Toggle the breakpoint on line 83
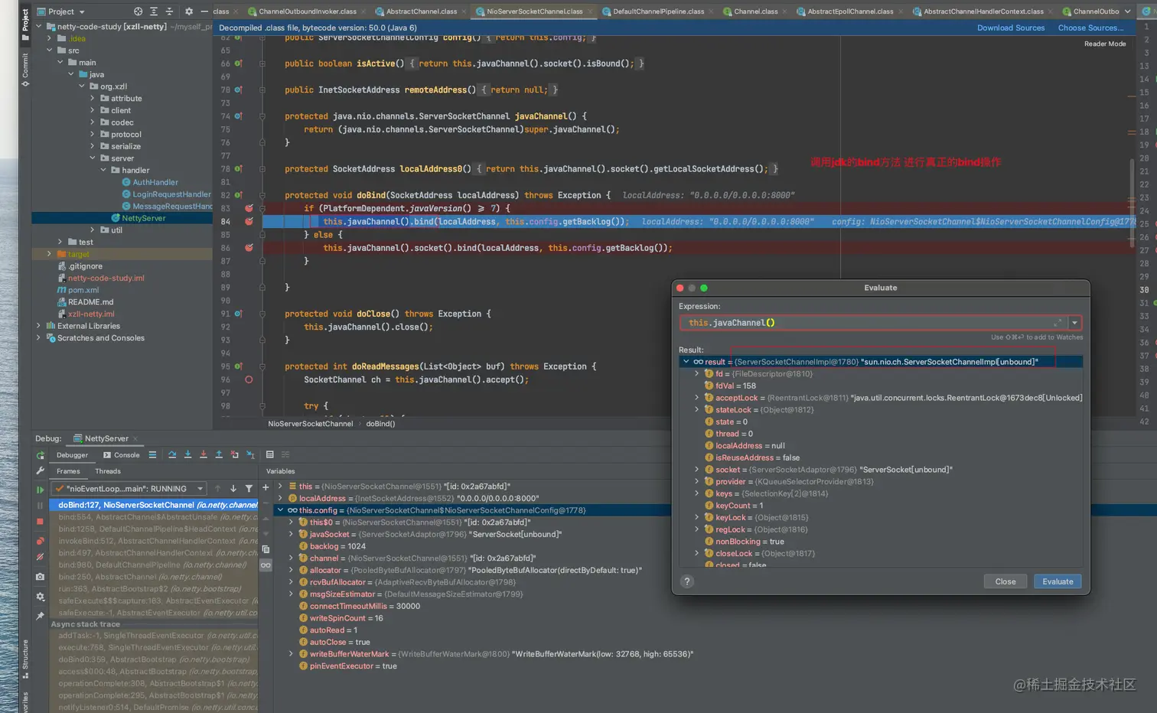This screenshot has width=1157, height=713. 249,208
